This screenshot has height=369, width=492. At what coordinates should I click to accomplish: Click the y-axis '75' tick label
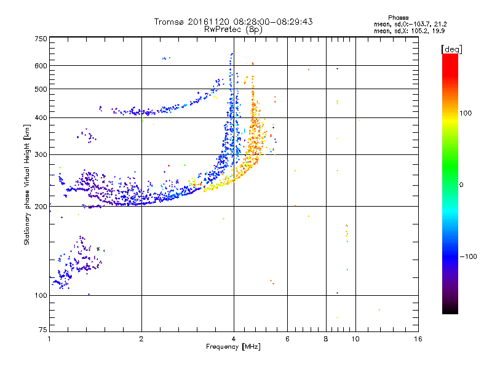click(43, 330)
